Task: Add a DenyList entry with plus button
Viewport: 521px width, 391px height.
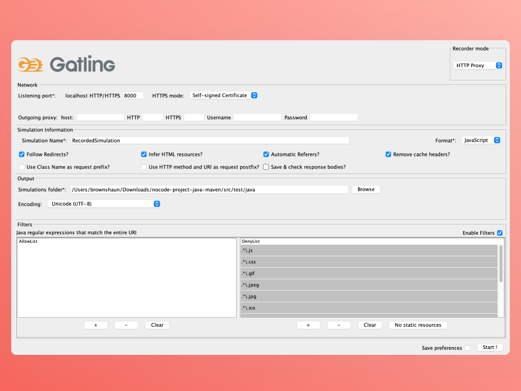Action: [x=308, y=325]
